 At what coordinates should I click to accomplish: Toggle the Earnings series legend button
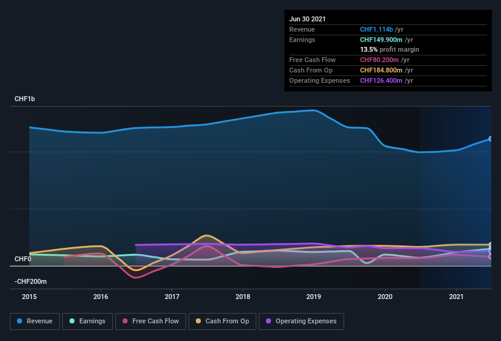[87, 322]
